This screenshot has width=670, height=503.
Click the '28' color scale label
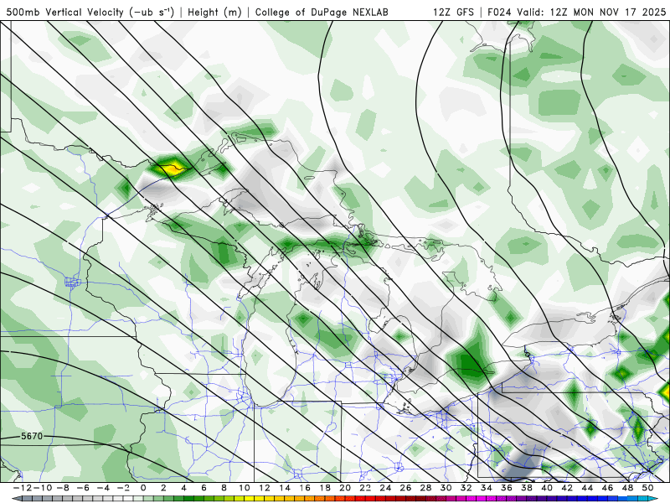tap(425, 488)
